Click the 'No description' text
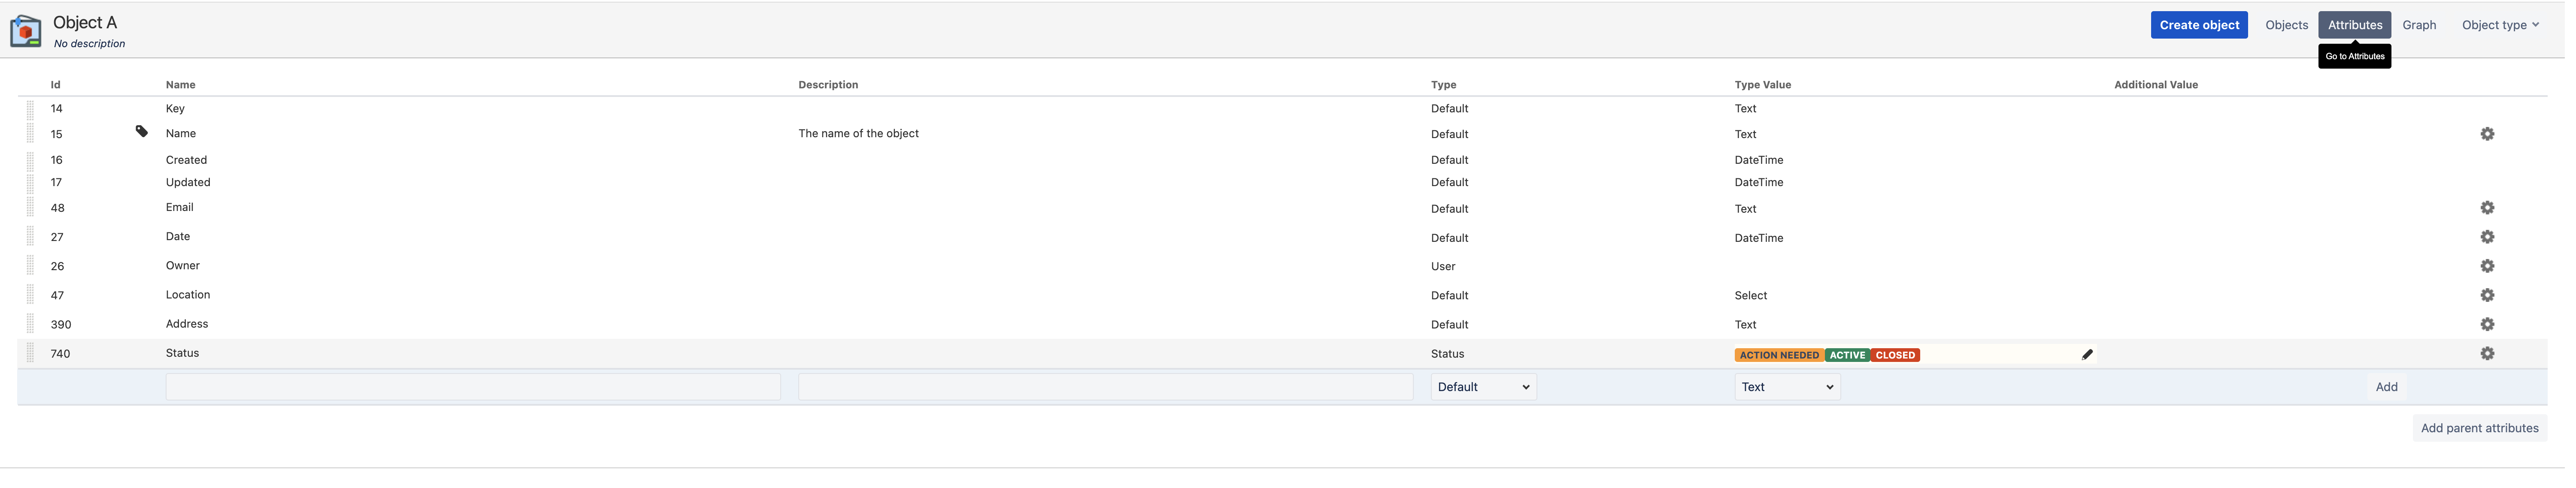 90,44
